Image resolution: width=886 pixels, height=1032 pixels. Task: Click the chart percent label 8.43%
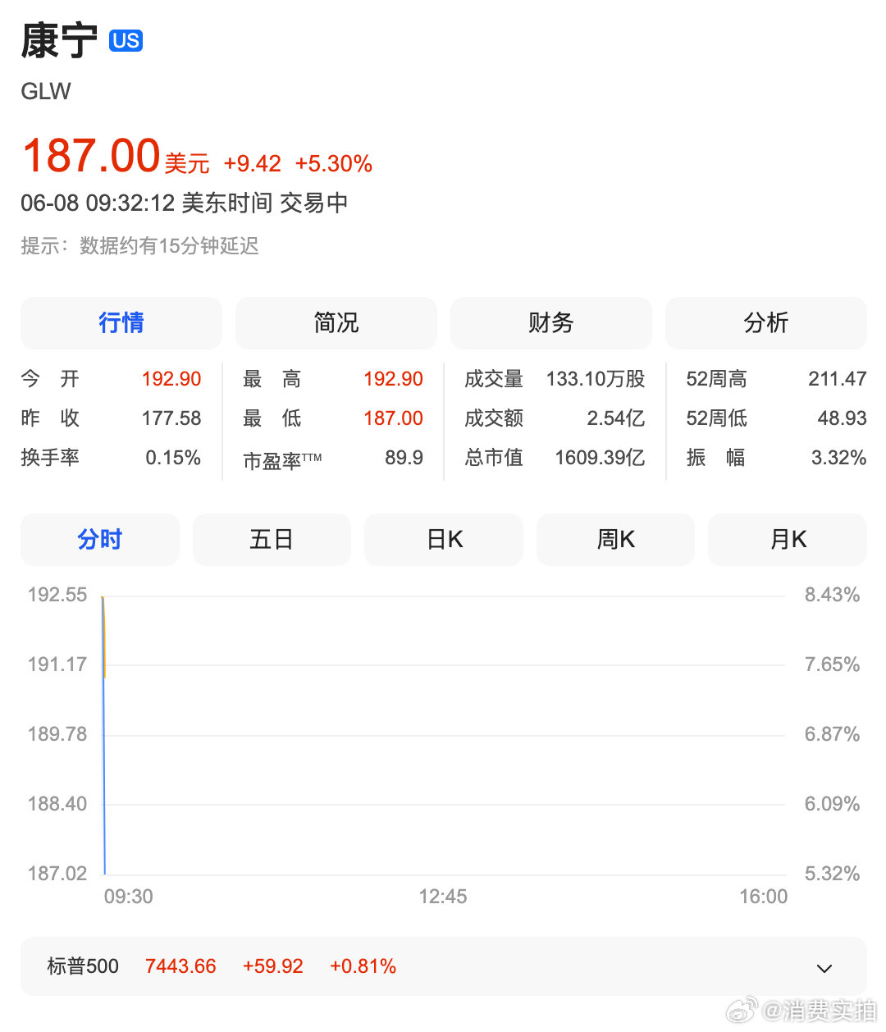pyautogui.click(x=832, y=595)
